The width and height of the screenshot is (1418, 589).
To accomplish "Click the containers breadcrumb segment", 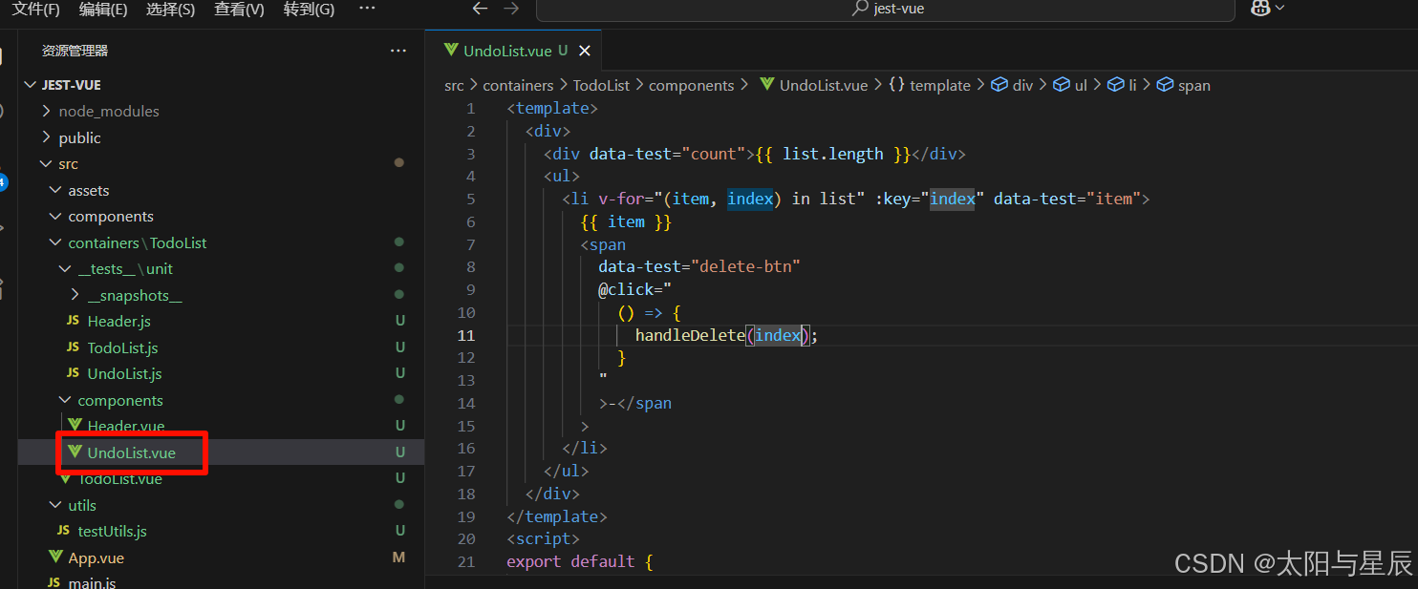I will pos(518,85).
